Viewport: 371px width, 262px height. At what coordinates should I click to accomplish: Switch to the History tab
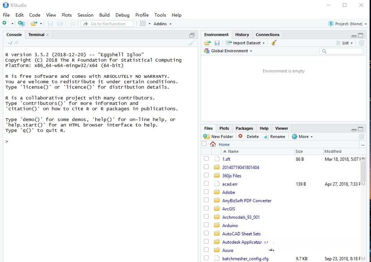(x=242, y=35)
